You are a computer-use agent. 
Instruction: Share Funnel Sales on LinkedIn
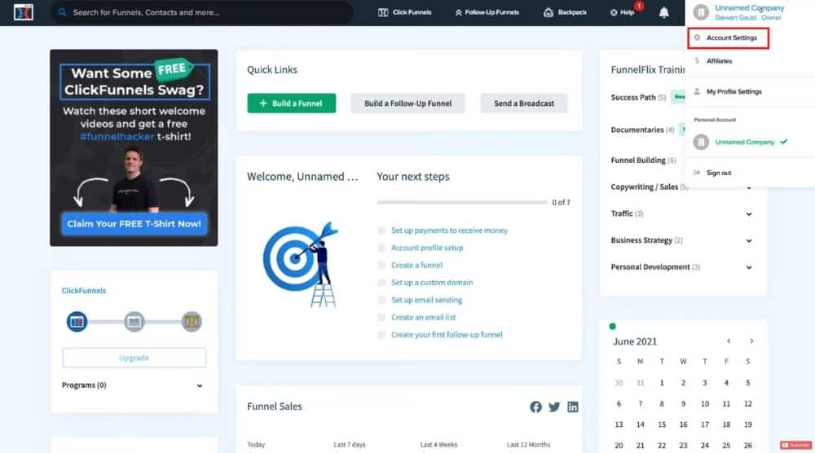573,407
